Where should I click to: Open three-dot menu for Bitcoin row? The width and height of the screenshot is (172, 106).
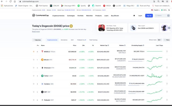click(x=167, y=60)
